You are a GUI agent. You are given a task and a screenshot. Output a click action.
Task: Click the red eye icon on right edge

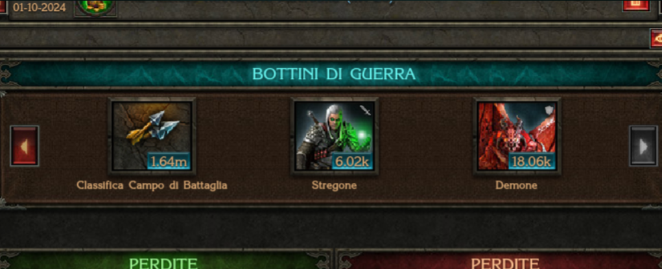tap(656, 40)
